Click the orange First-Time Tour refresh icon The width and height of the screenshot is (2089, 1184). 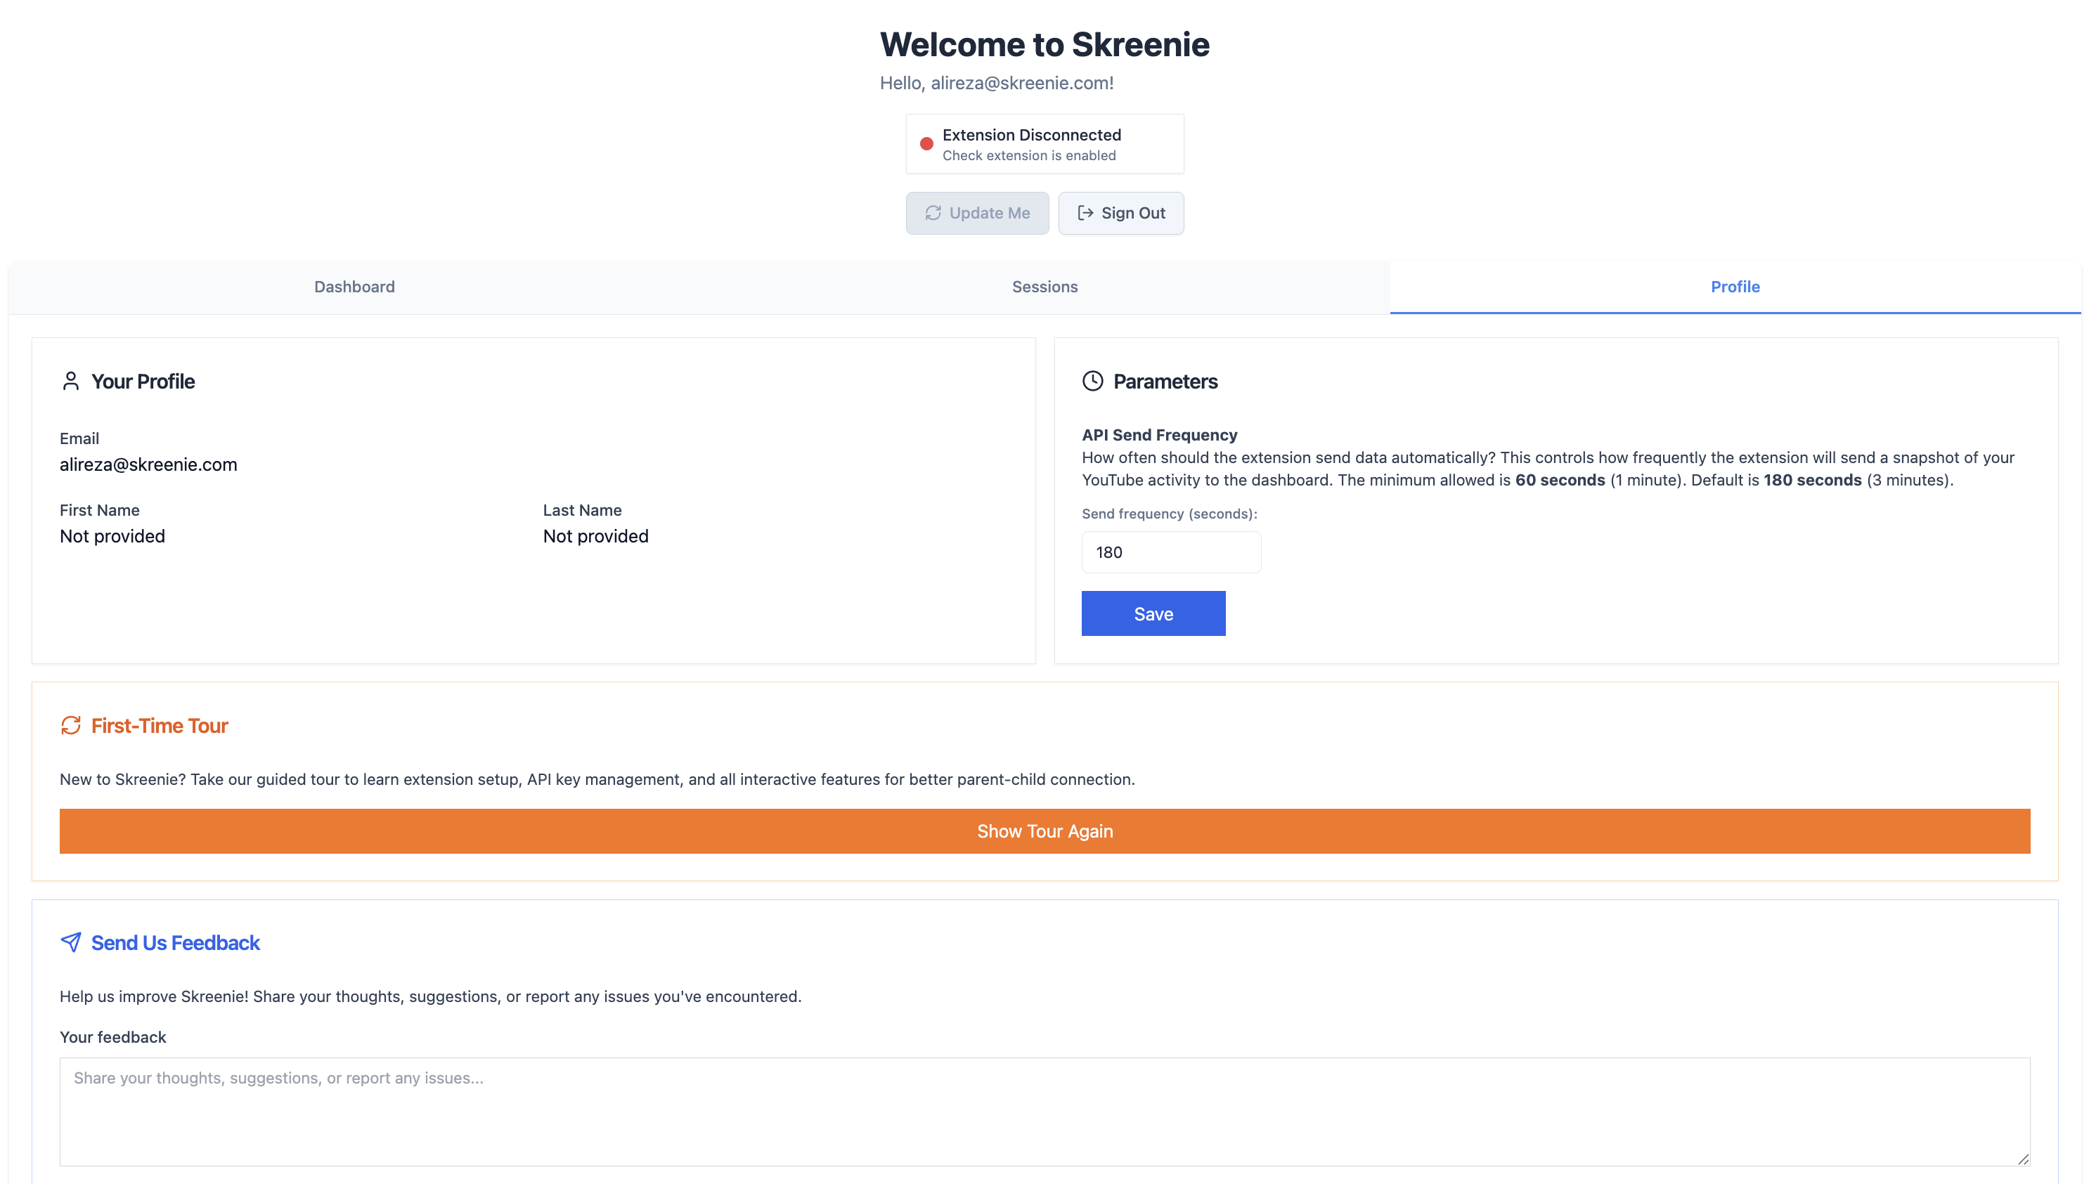click(71, 725)
